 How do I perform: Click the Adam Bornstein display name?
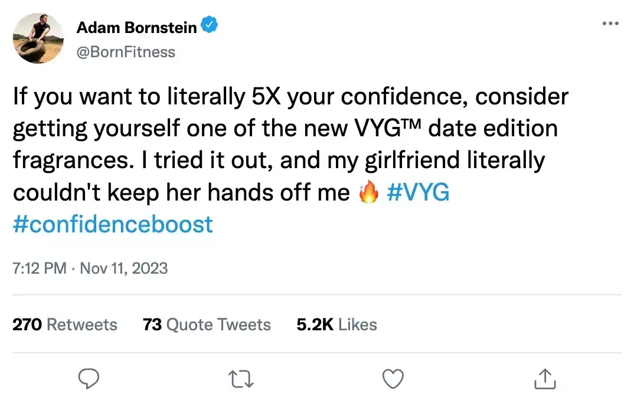(137, 28)
